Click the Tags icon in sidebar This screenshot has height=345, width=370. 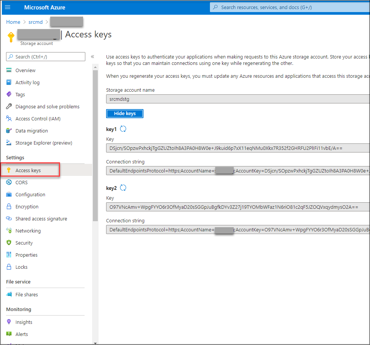9,94
